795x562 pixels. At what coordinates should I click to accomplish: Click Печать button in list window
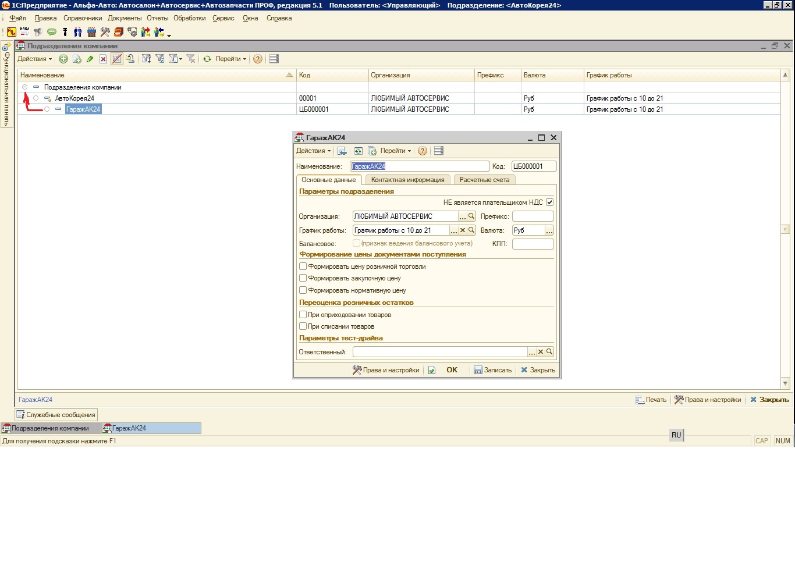(651, 400)
